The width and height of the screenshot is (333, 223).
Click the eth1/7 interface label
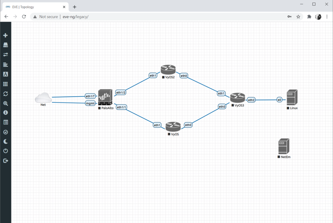(x=90, y=96)
